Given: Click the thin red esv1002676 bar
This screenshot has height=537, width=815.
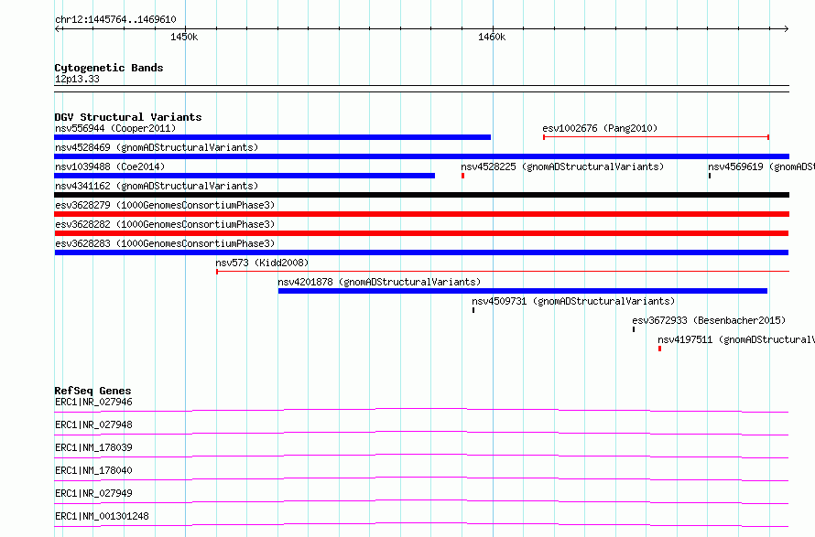Looking at the screenshot, I should [656, 137].
